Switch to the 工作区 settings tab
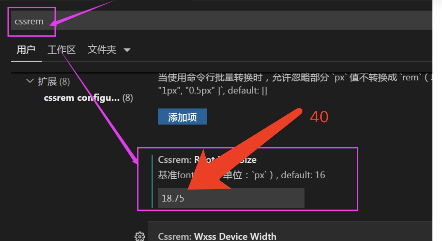 (61, 50)
